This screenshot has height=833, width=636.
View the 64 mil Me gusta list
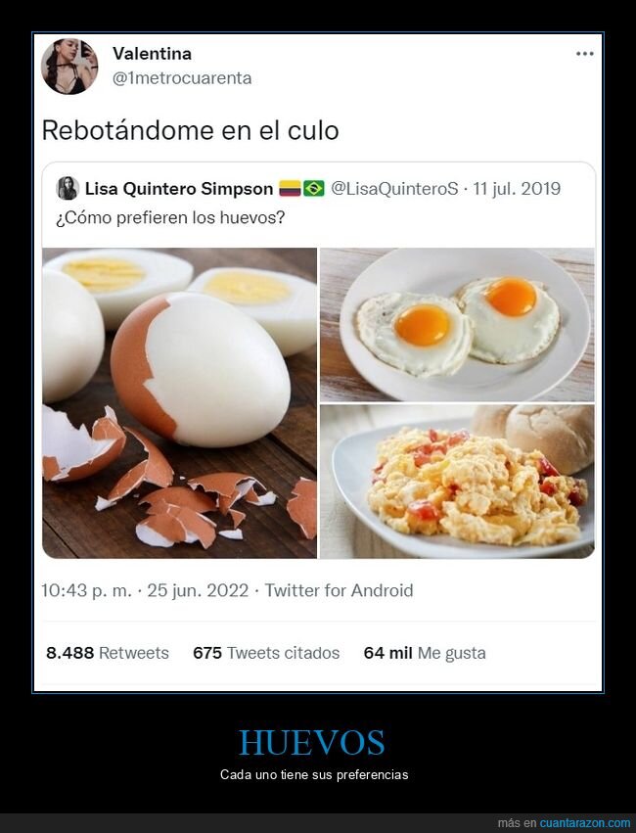click(x=425, y=653)
